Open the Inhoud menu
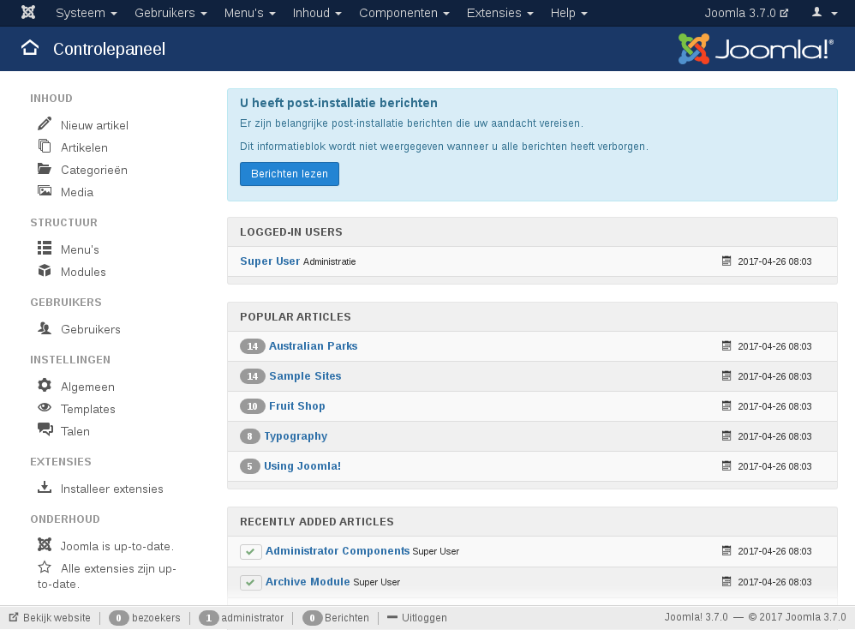Viewport: 855px width, 630px height. point(317,13)
